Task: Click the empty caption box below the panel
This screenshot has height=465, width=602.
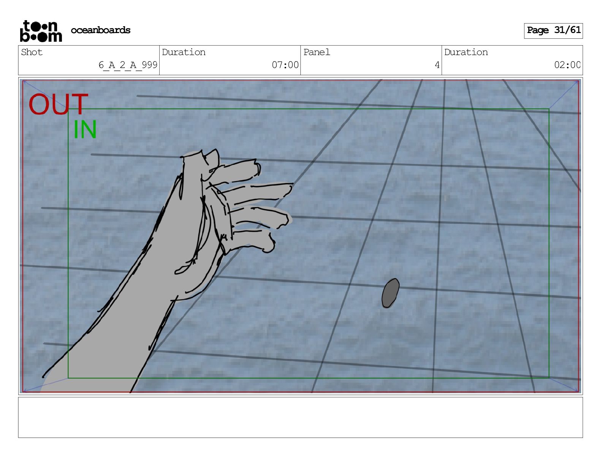Action: 300,418
